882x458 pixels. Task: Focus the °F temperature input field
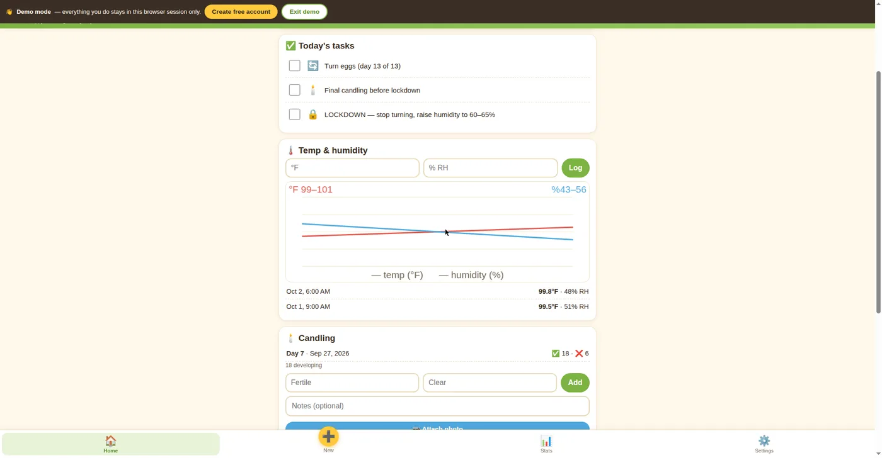(x=352, y=168)
